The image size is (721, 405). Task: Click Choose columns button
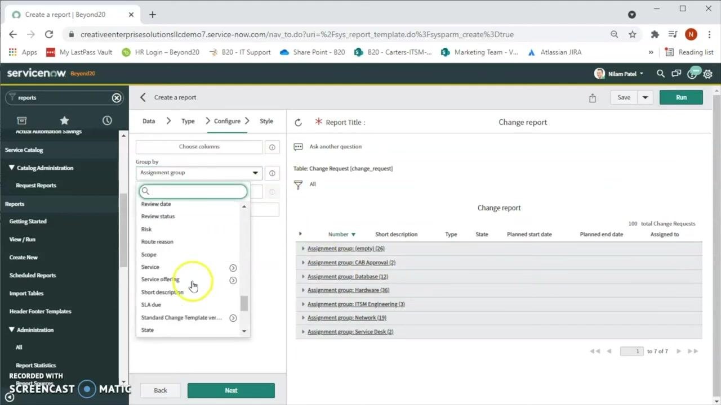(x=199, y=147)
